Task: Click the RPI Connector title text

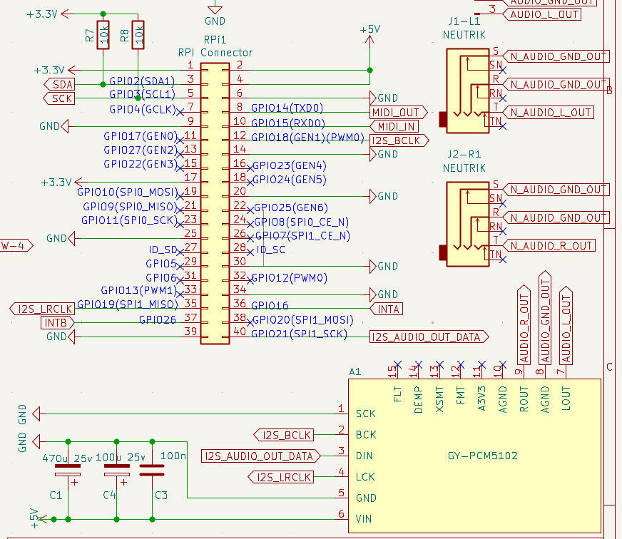Action: click(215, 53)
